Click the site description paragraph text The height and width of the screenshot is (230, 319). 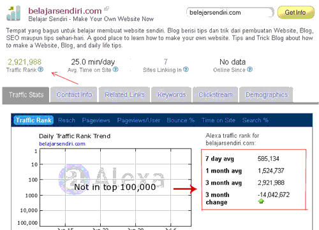[159, 38]
